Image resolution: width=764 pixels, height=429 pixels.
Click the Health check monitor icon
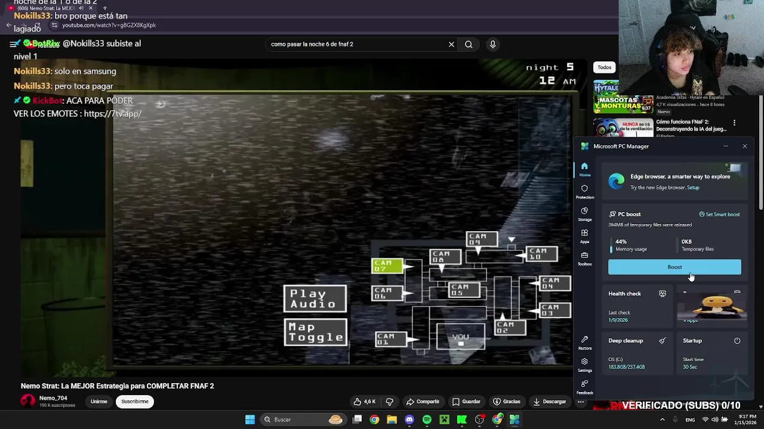point(662,294)
